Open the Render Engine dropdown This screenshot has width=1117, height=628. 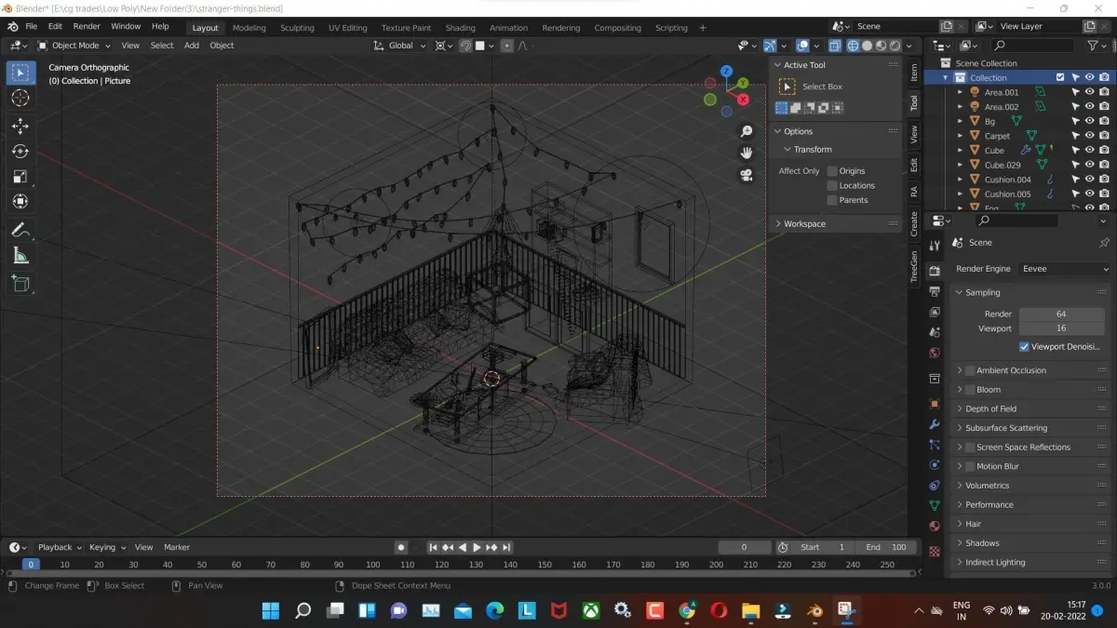click(1063, 269)
